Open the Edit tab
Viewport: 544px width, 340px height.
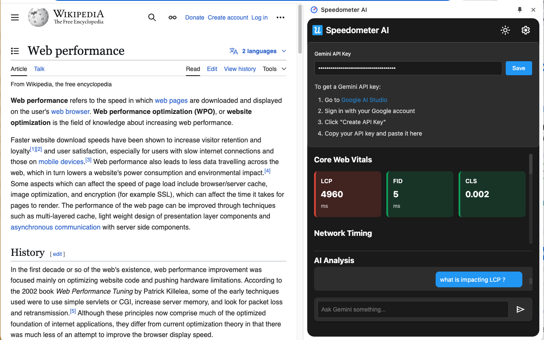click(x=212, y=69)
